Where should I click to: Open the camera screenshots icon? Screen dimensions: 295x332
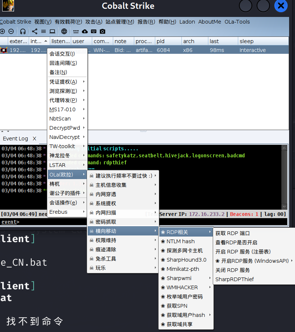[x=103, y=31]
